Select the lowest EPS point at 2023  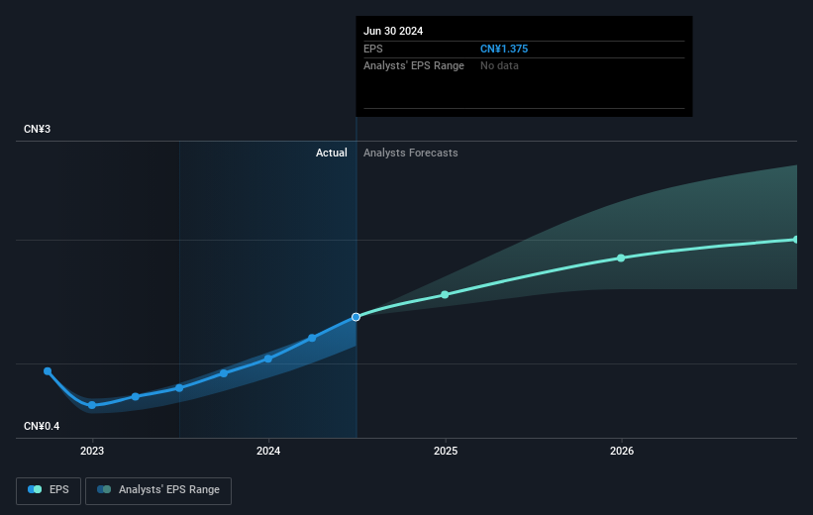tap(92, 405)
